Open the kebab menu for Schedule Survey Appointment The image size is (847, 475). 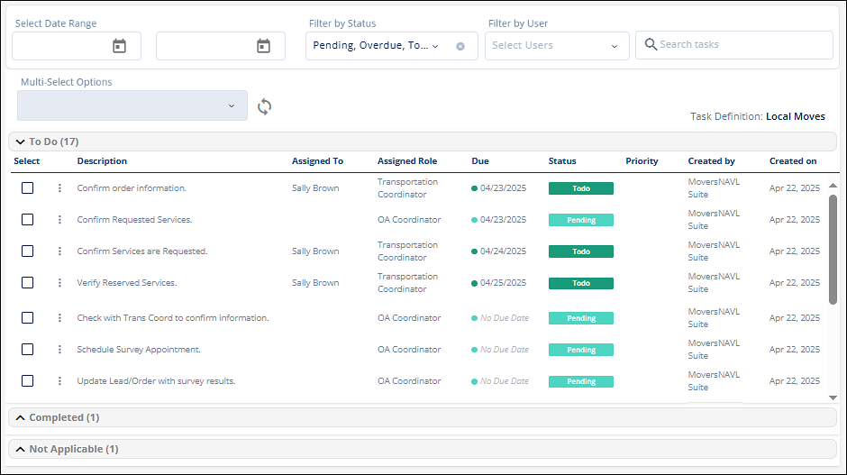tap(60, 350)
